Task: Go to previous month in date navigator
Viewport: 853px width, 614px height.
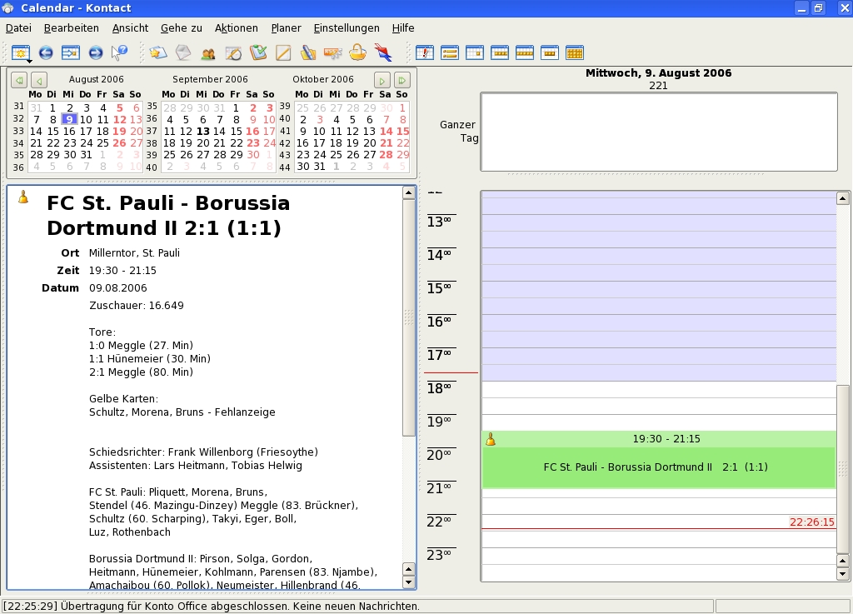Action: click(39, 81)
